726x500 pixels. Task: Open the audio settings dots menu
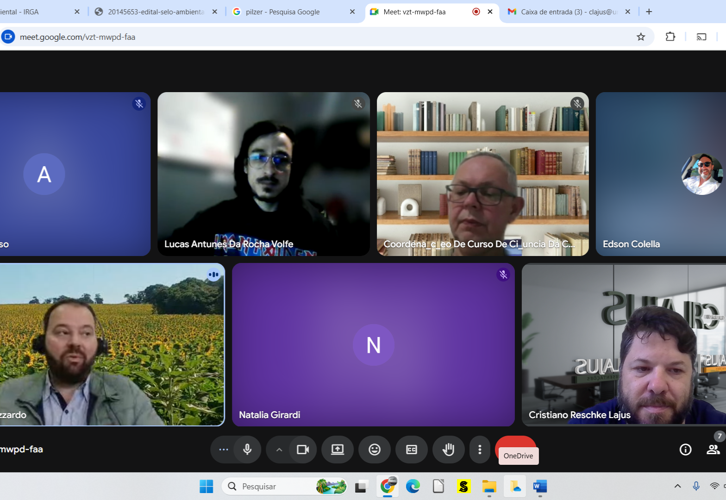224,450
